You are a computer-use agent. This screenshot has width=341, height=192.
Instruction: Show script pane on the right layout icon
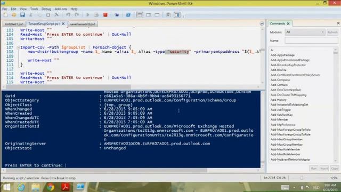pyautogui.click(x=149, y=15)
